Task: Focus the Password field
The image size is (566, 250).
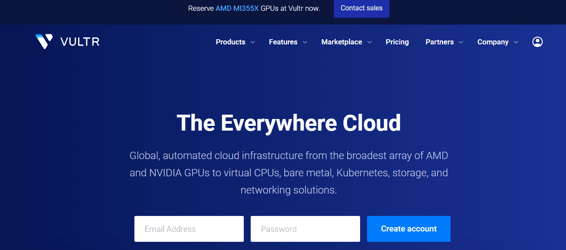Action: tap(305, 229)
